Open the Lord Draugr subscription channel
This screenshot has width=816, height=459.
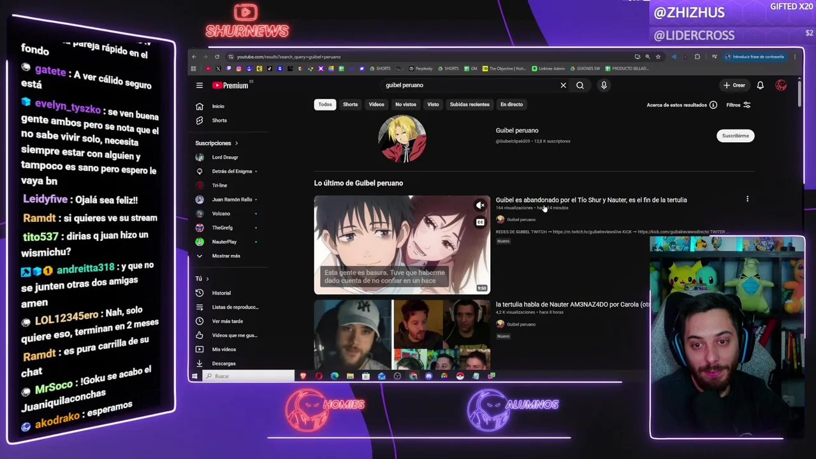[x=226, y=157]
